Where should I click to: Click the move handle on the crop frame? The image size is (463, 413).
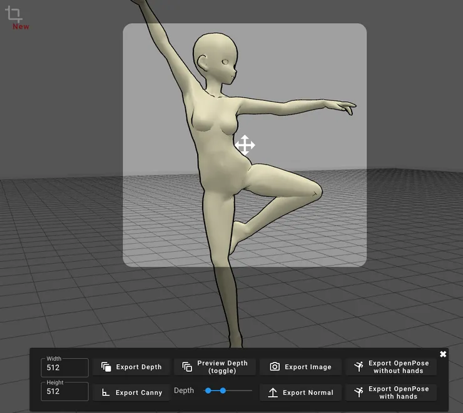[245, 145]
